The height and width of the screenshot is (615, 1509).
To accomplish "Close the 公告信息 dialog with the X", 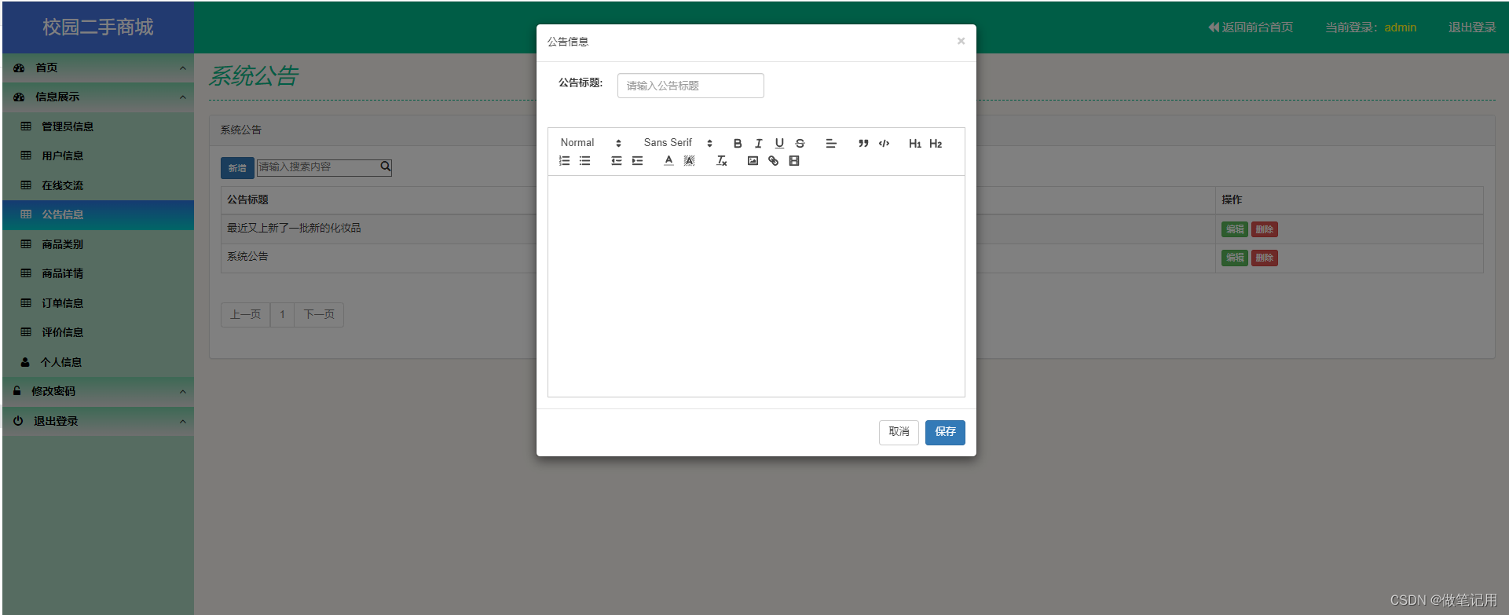I will 961,41.
